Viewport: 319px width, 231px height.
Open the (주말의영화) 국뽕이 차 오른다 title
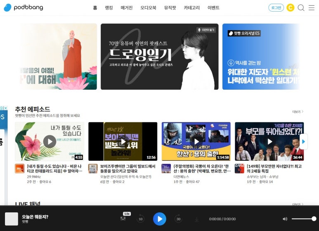[202, 169]
